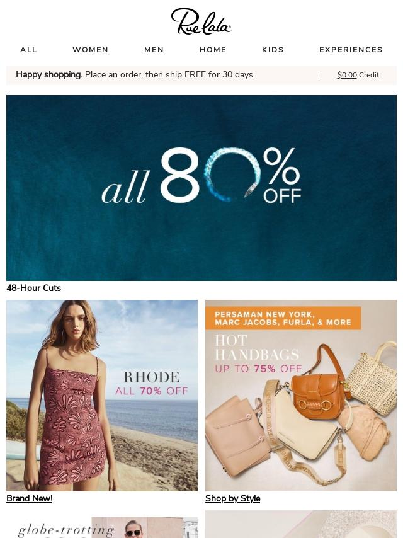
Task: Open the ALL category
Action: tap(28, 50)
